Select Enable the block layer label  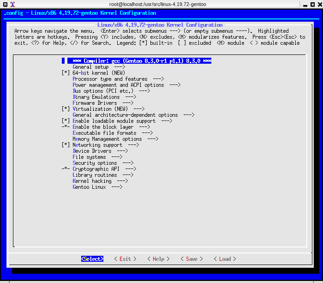[103, 127]
